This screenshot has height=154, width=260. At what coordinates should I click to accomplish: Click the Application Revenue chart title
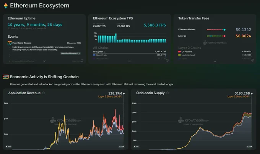coord(24,93)
